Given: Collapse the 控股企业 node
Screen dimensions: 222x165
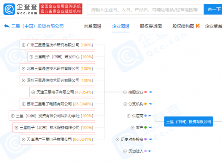Looking at the screenshot, I should point(125,92).
